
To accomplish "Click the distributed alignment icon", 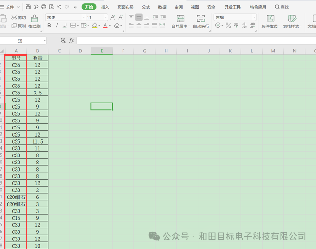I will [162, 26].
